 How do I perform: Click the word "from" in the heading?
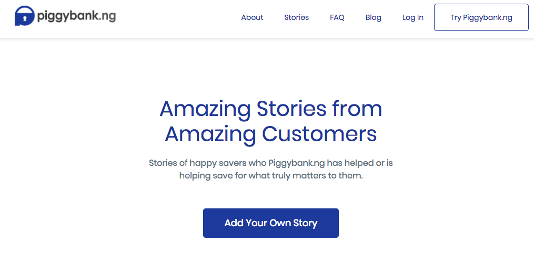coord(357,109)
